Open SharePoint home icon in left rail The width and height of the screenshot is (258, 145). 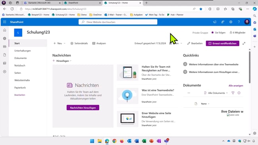[5, 30]
